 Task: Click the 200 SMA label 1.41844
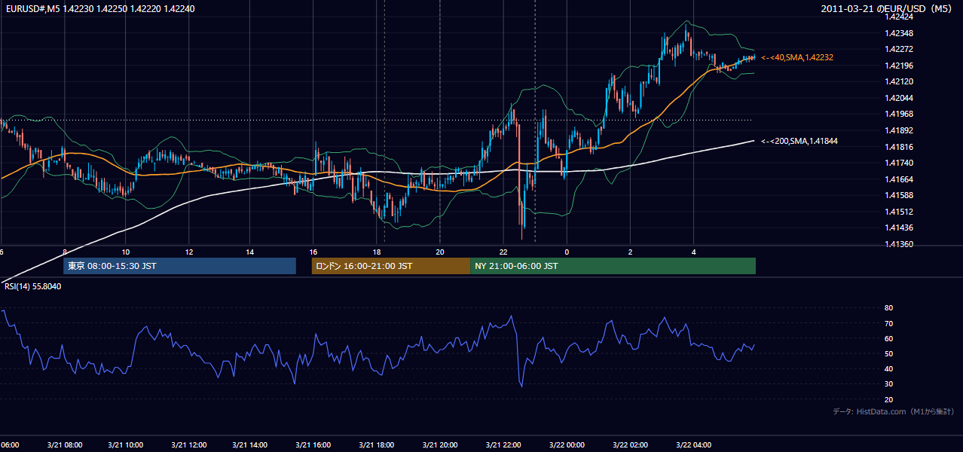coord(799,141)
